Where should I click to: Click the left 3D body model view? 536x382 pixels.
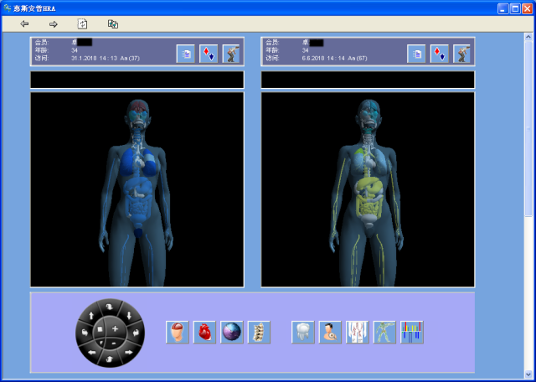137,189
